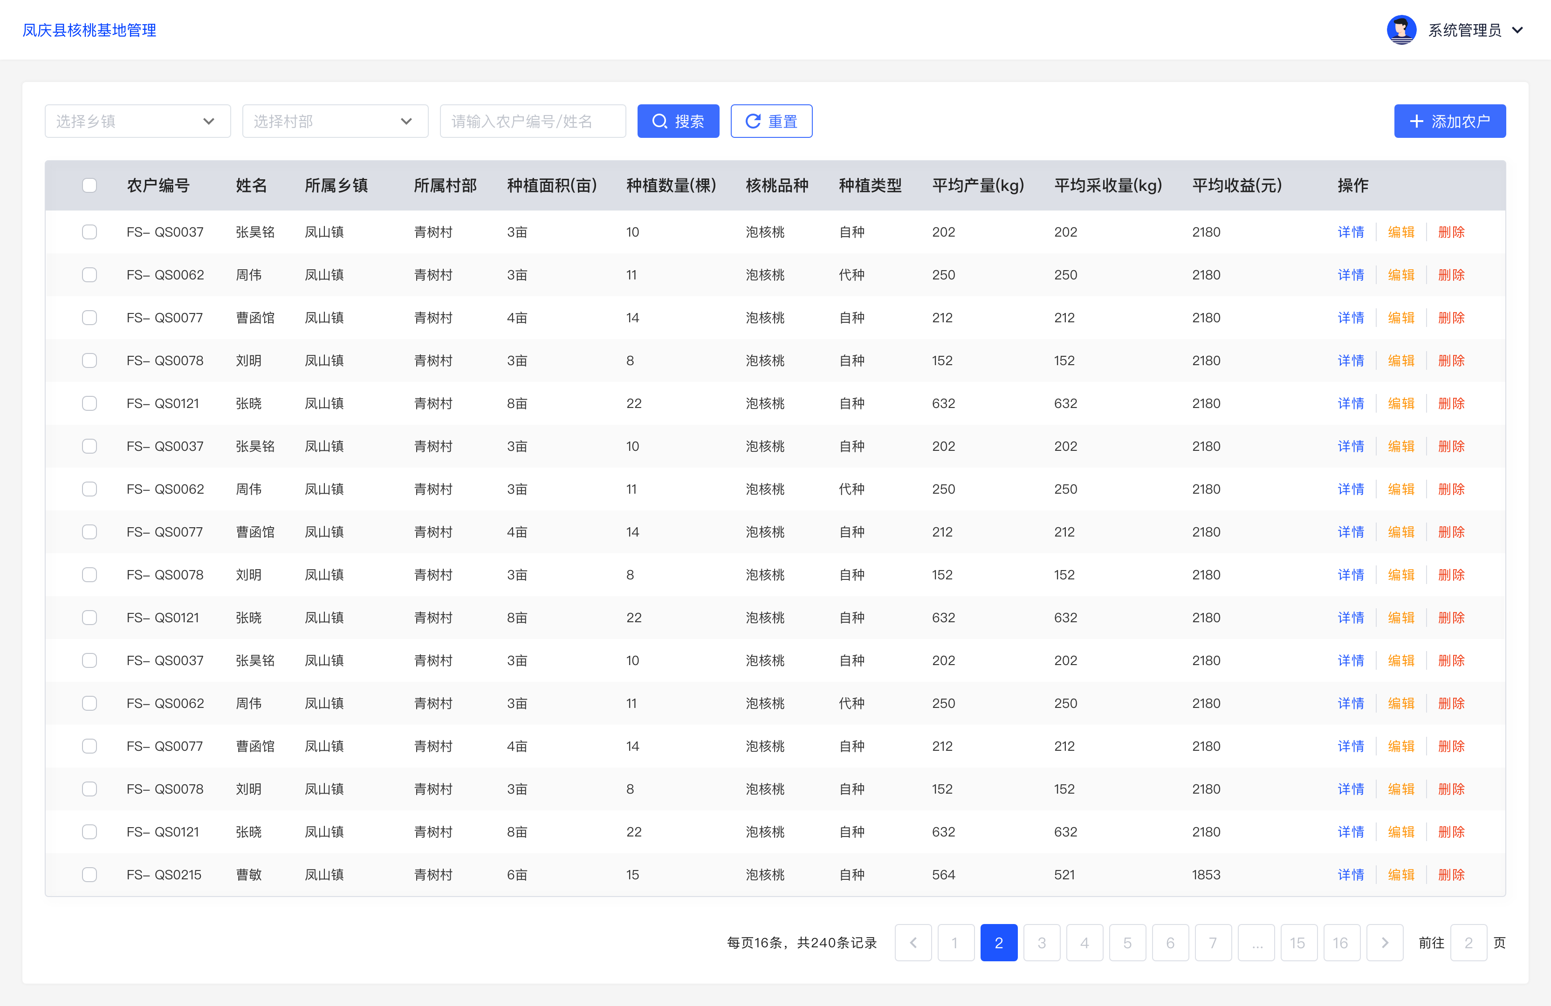Select pagination page 6
The height and width of the screenshot is (1006, 1551).
coord(1170,942)
